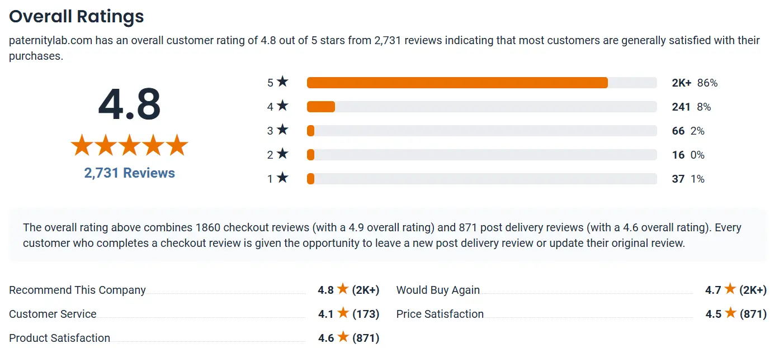Select the 4-star rating bar

[x=482, y=107]
